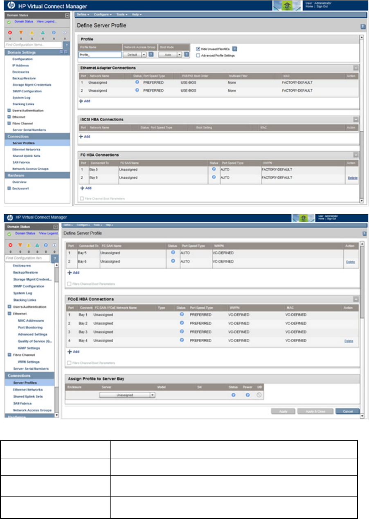The height and width of the screenshot is (519, 369).
Task: Expand Enclosure1 under Hardware
Action: pyautogui.click(x=9, y=188)
